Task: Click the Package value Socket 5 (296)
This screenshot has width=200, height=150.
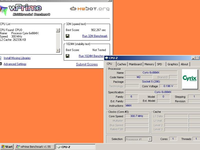Action: (x=151, y=81)
